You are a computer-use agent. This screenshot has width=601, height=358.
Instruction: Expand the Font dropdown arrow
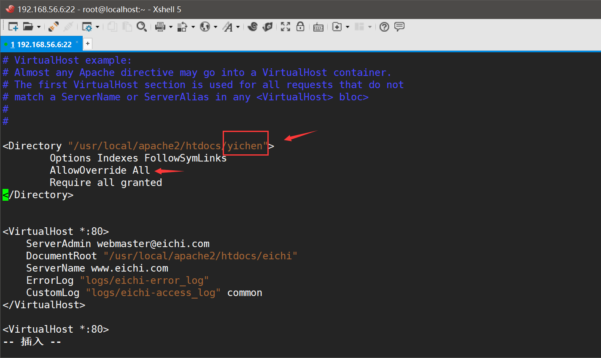coord(238,27)
